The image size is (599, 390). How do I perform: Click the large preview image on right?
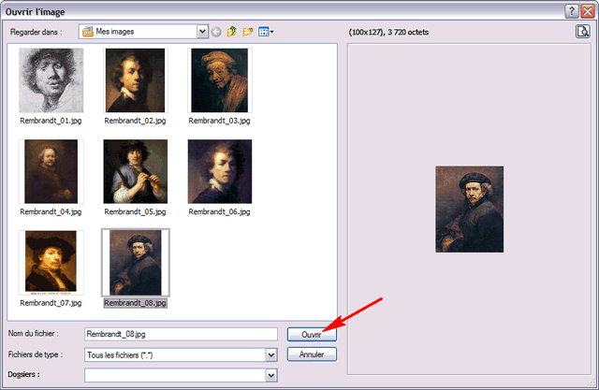(470, 209)
